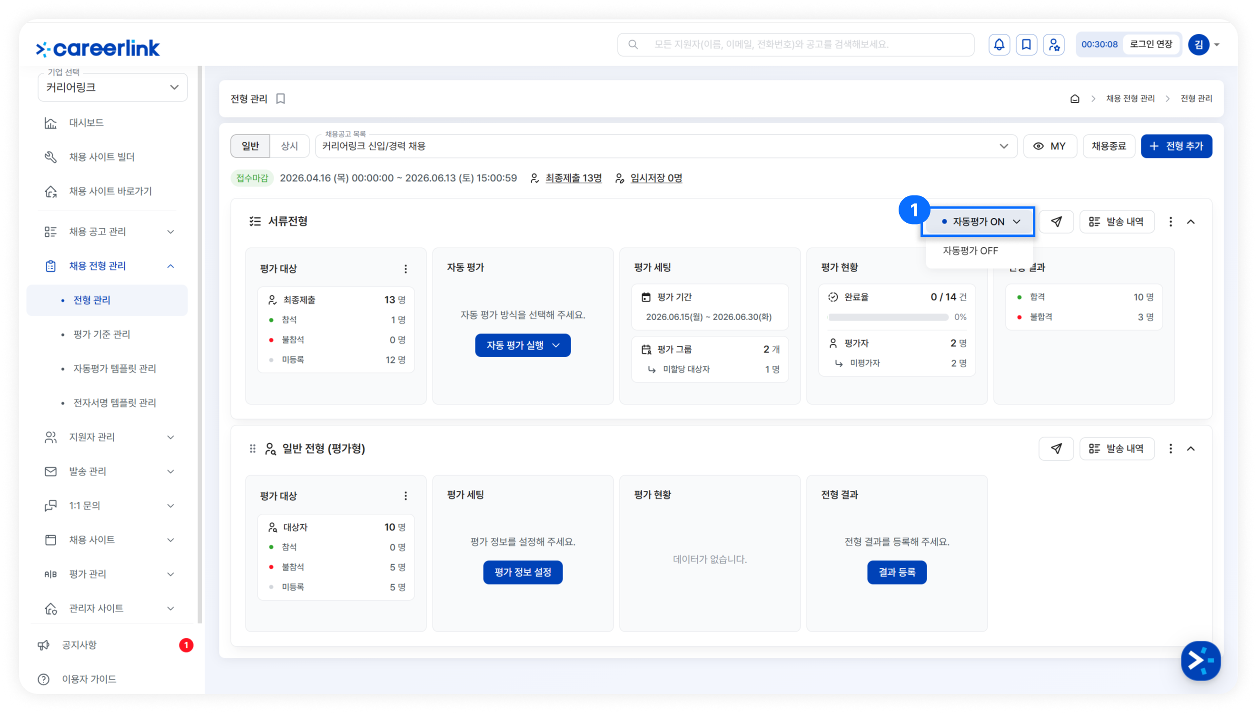The height and width of the screenshot is (713, 1257).
Task: Open the 자동 평가 실행 dropdown button
Action: coord(523,345)
